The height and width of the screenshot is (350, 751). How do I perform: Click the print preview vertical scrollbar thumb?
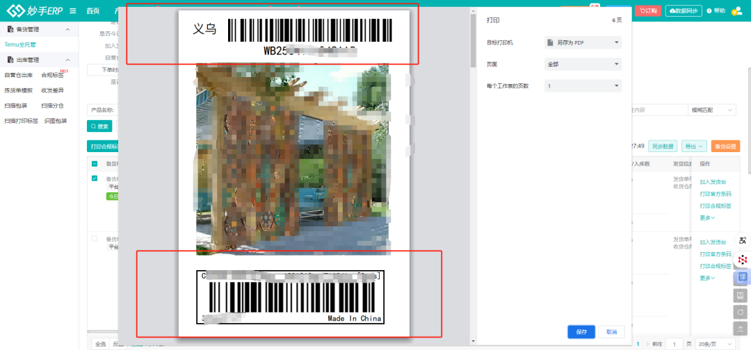474,40
